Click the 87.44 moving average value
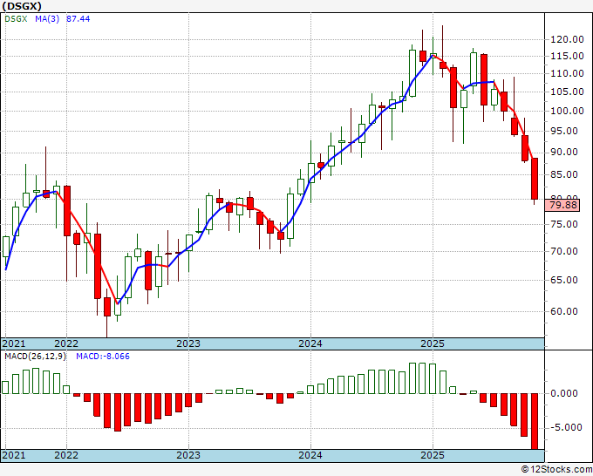The height and width of the screenshot is (476, 593). (x=78, y=18)
